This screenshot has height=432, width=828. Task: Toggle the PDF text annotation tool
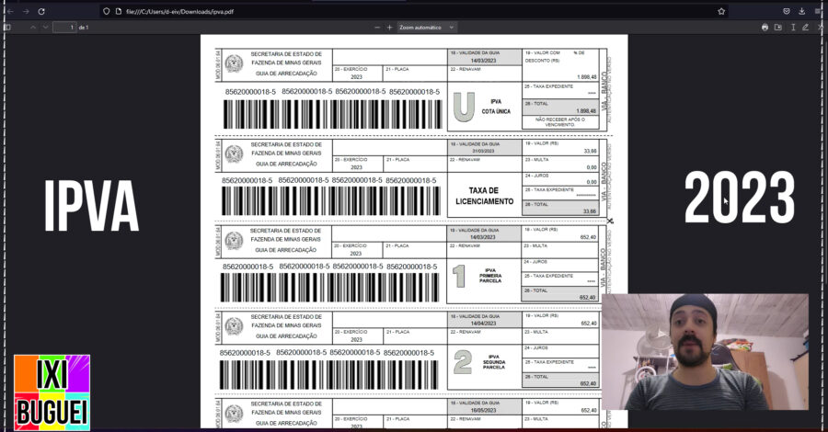tap(792, 28)
